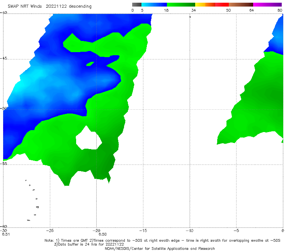
Task: Click the note line starting 'Note: 1) Times are GMT'
Action: [162, 241]
